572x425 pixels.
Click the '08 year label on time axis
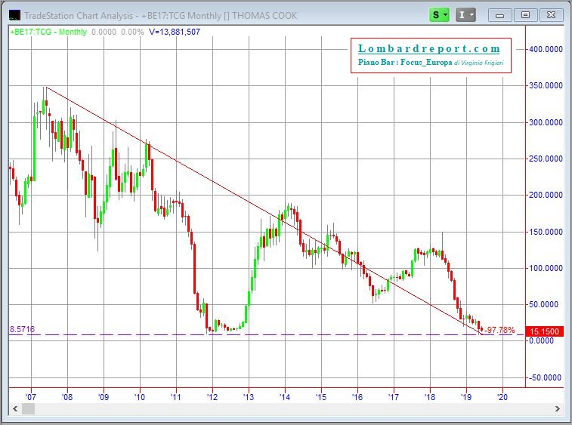(67, 396)
